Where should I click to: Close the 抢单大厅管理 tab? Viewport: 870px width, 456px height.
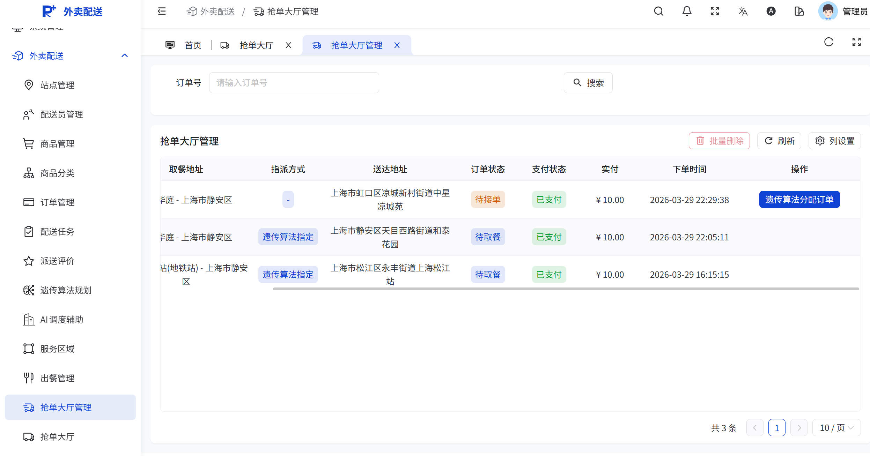[397, 45]
